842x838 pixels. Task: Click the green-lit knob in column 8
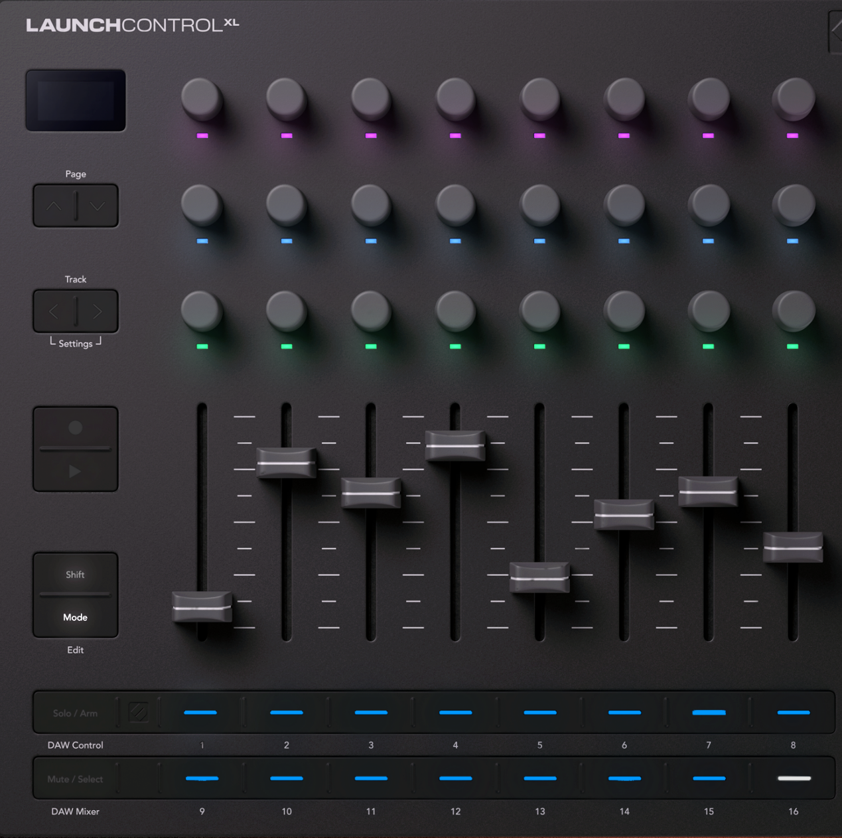coord(793,310)
